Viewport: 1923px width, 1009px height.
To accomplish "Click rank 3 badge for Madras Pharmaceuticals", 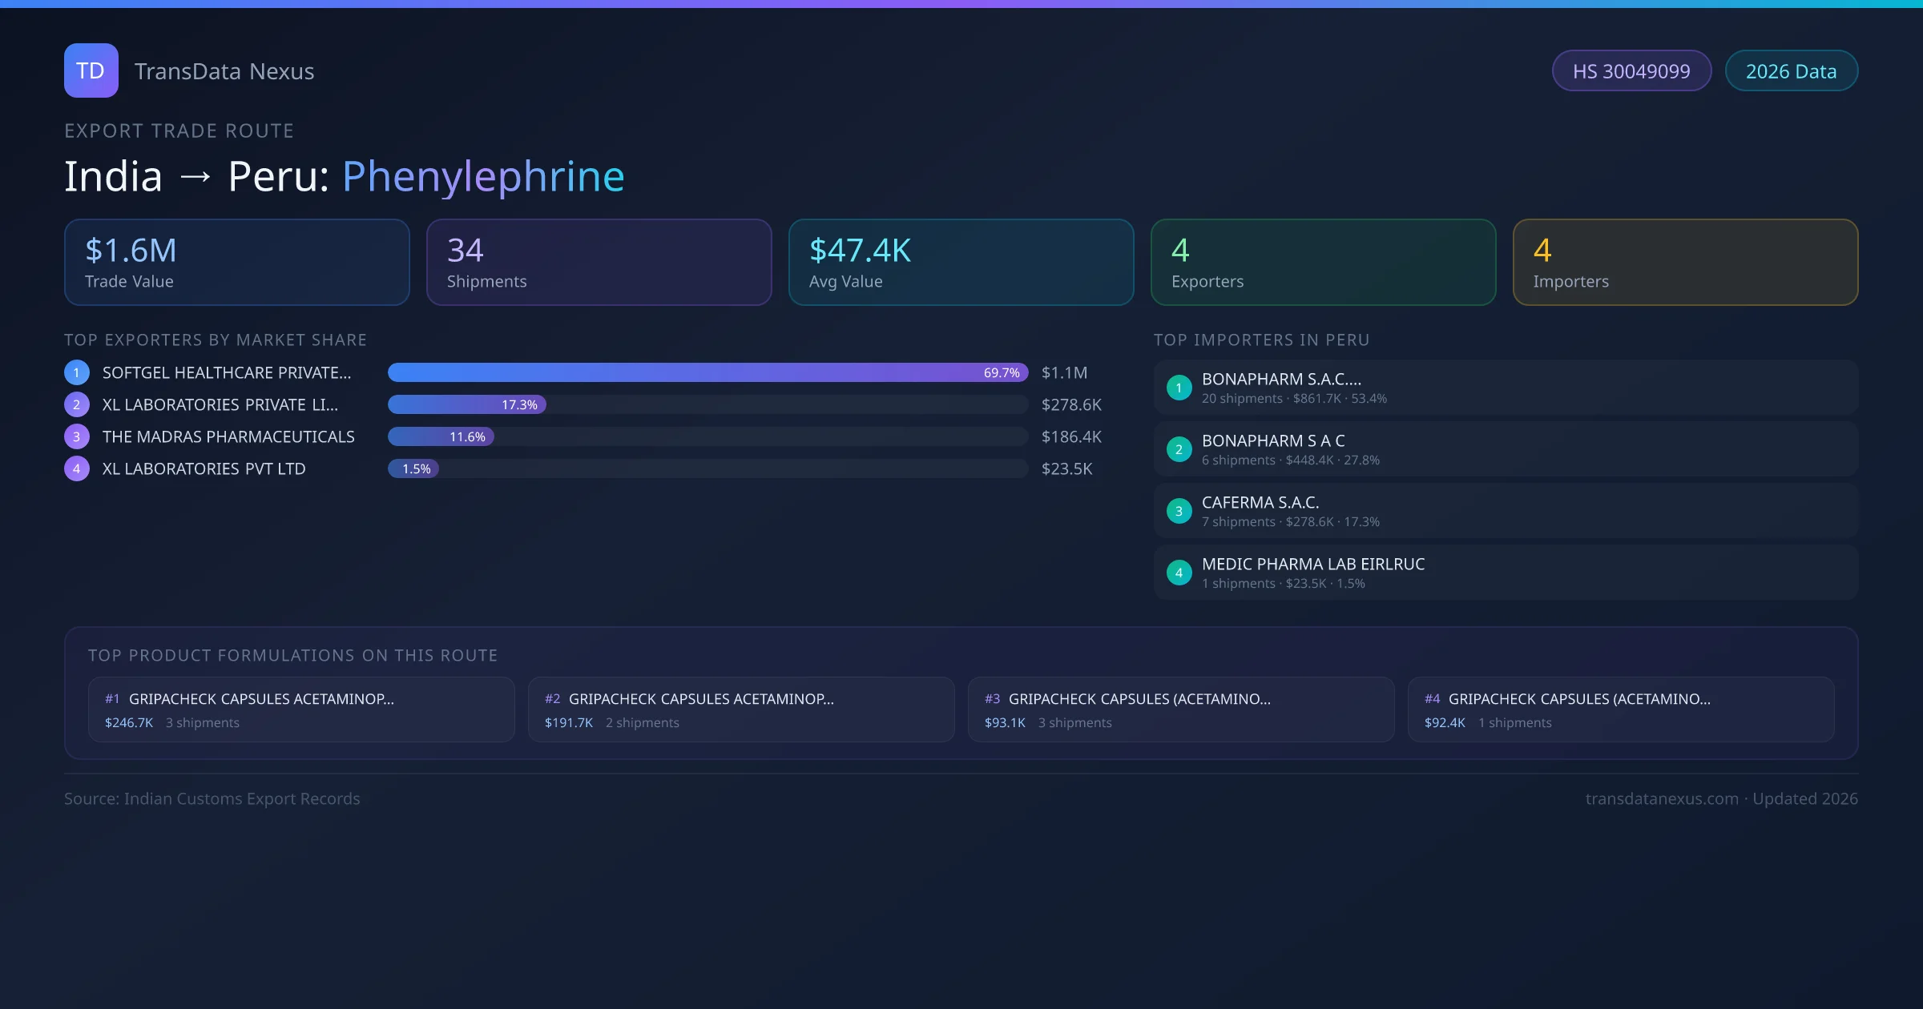I will click(x=76, y=436).
